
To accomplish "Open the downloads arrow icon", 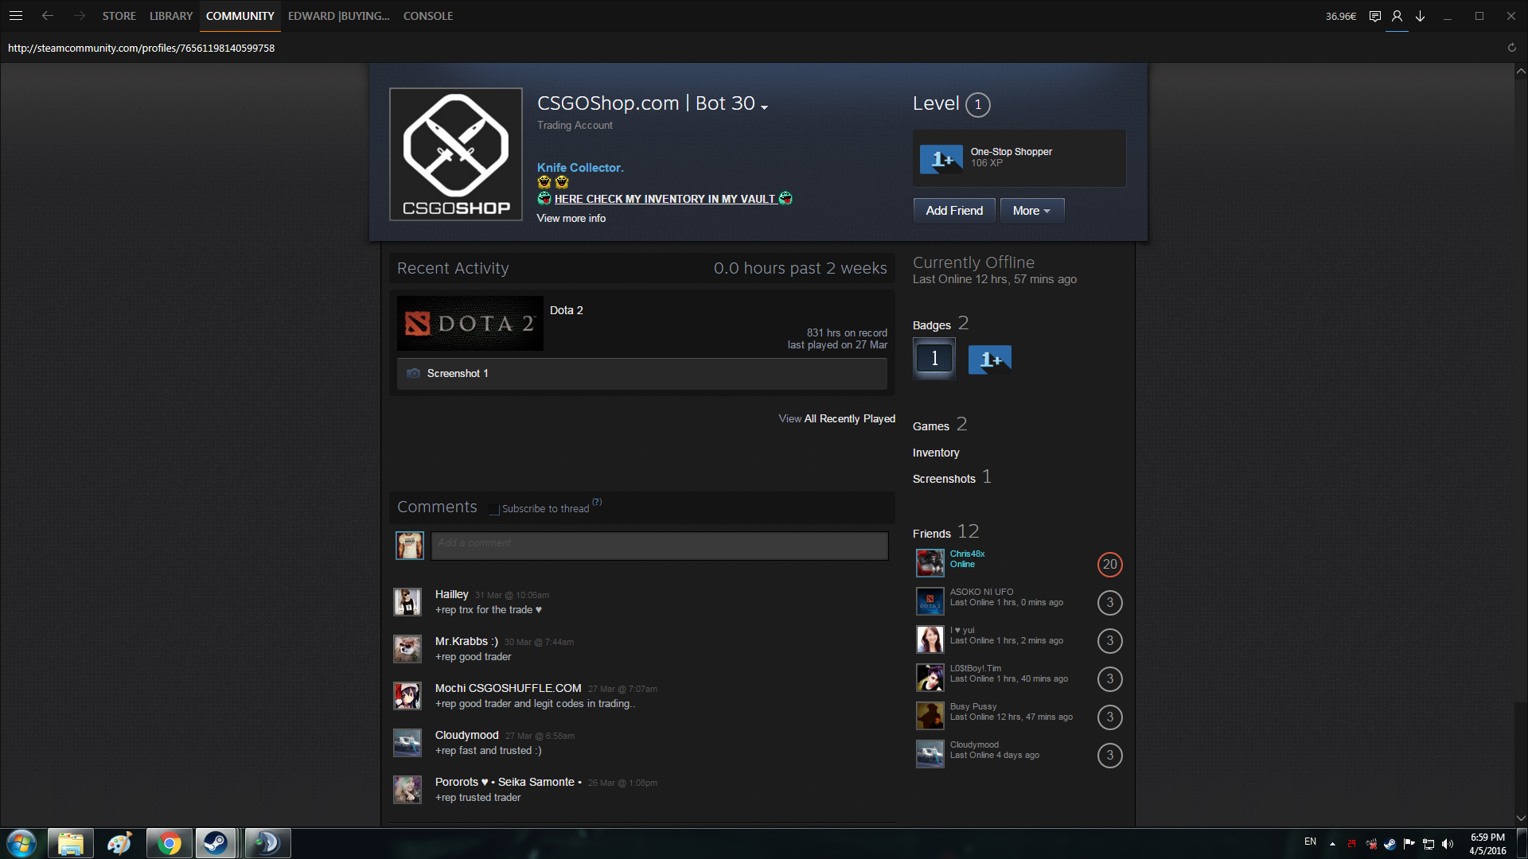I will click(x=1420, y=16).
